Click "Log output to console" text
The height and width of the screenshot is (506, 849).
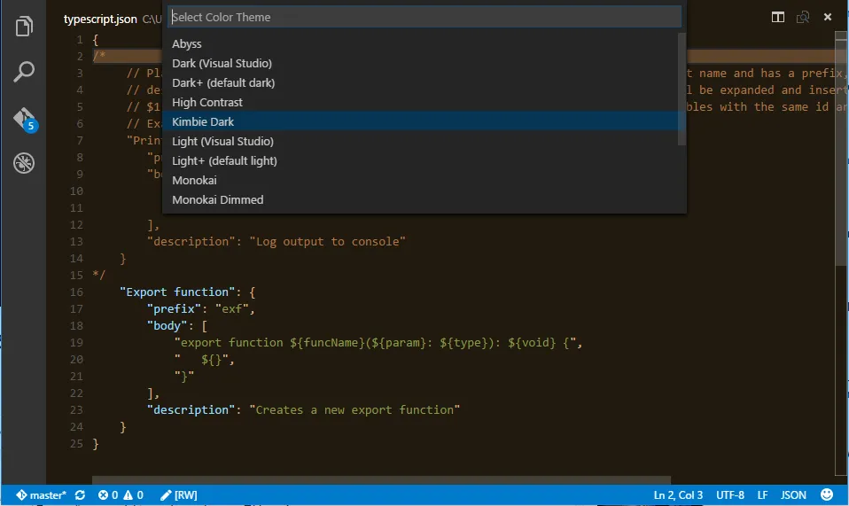point(327,241)
